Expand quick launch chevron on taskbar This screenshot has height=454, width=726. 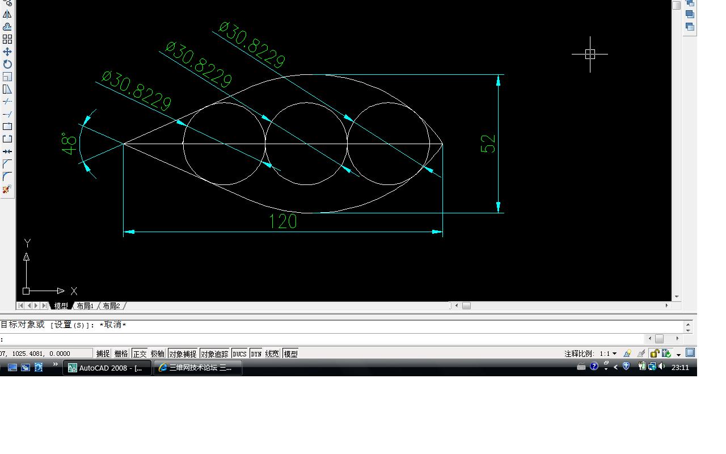coord(55,364)
